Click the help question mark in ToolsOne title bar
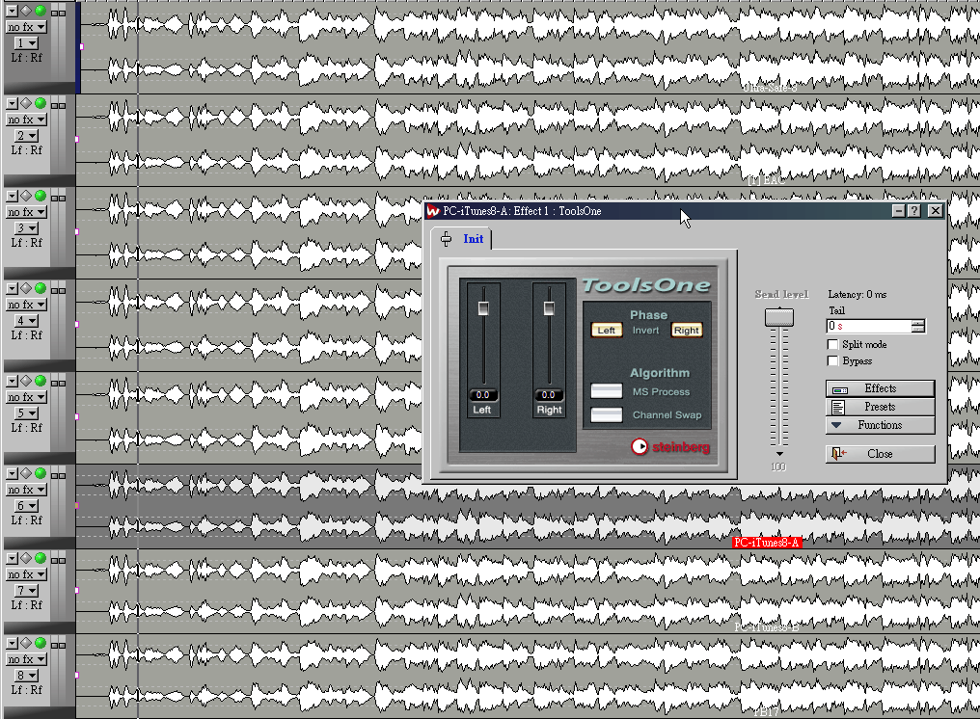980x719 pixels. tap(914, 211)
